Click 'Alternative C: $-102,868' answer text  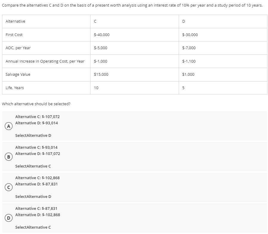pos(38,178)
